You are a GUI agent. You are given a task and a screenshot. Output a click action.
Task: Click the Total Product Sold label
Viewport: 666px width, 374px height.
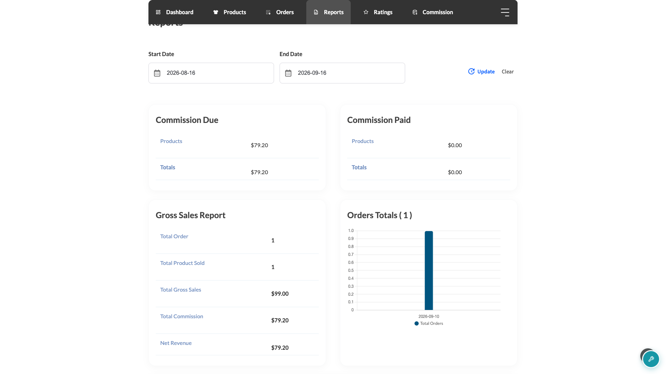point(182,263)
